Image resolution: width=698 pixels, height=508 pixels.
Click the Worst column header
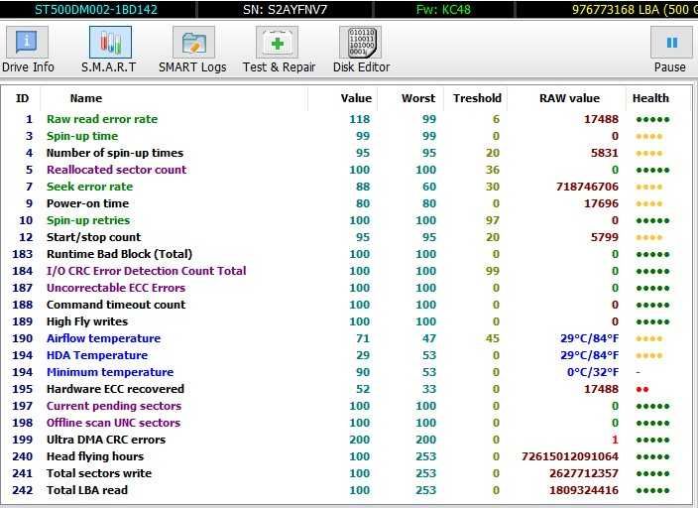coord(418,98)
